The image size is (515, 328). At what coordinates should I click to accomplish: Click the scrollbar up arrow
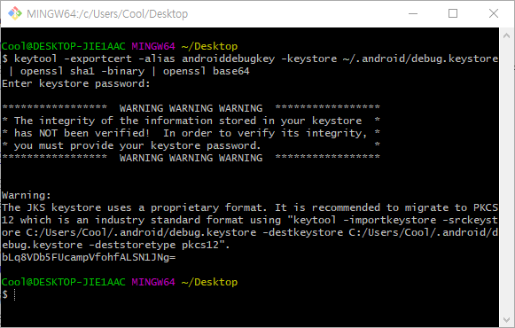tap(506, 35)
